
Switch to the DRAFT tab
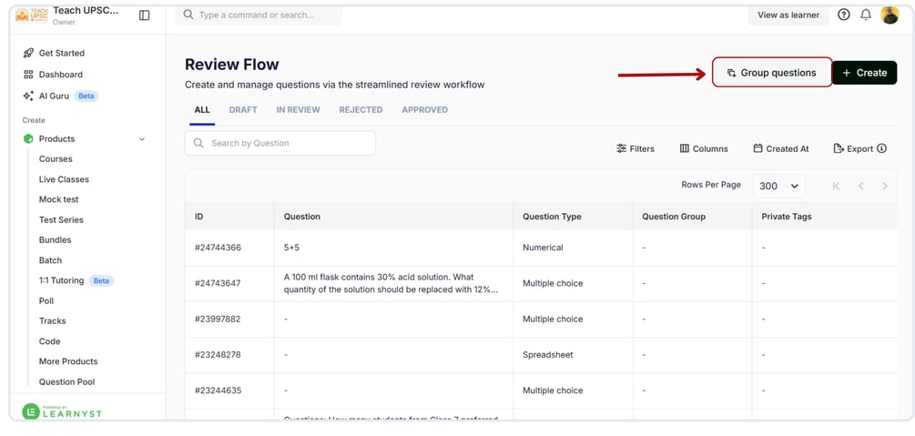click(243, 110)
